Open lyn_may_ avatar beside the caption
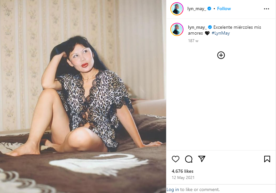276x193 pixels. pos(177,29)
